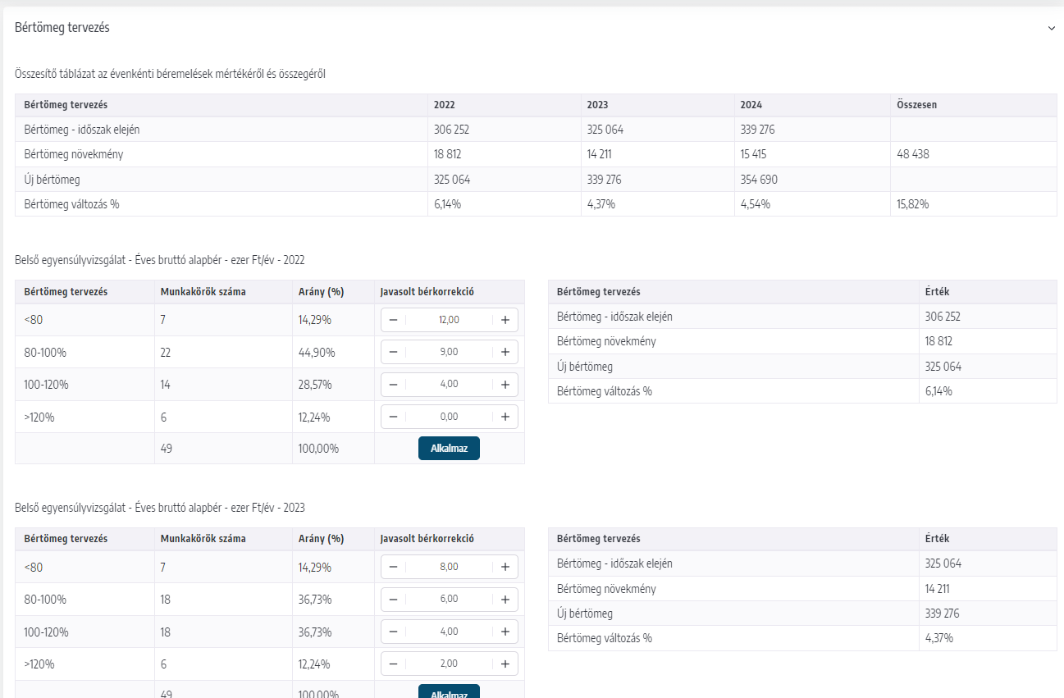Click 2022 table's >120% row label
Viewport: 1064px width, 698px height.
tap(39, 417)
